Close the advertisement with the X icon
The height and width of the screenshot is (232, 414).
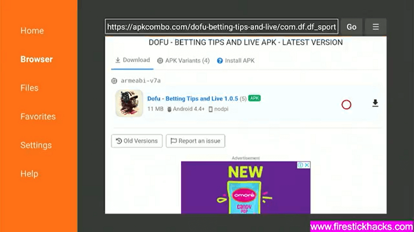point(307,165)
